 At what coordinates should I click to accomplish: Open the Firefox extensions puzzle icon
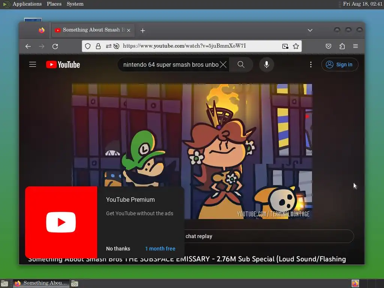point(342,46)
